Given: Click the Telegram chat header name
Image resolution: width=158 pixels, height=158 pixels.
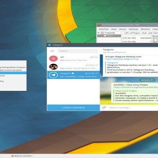Looking at the screenshot, I should click(108, 50).
